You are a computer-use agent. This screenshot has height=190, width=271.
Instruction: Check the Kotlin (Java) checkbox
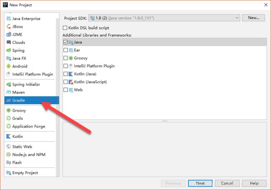pos(65,74)
